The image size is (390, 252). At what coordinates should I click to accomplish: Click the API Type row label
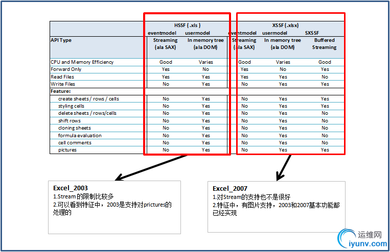coord(61,40)
